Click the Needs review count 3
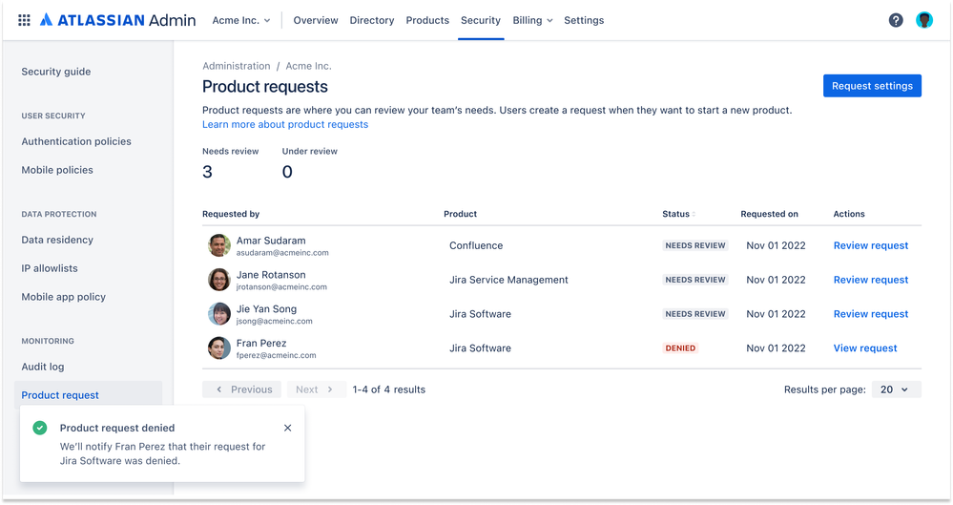Screen dimensions: 953x505 click(207, 172)
